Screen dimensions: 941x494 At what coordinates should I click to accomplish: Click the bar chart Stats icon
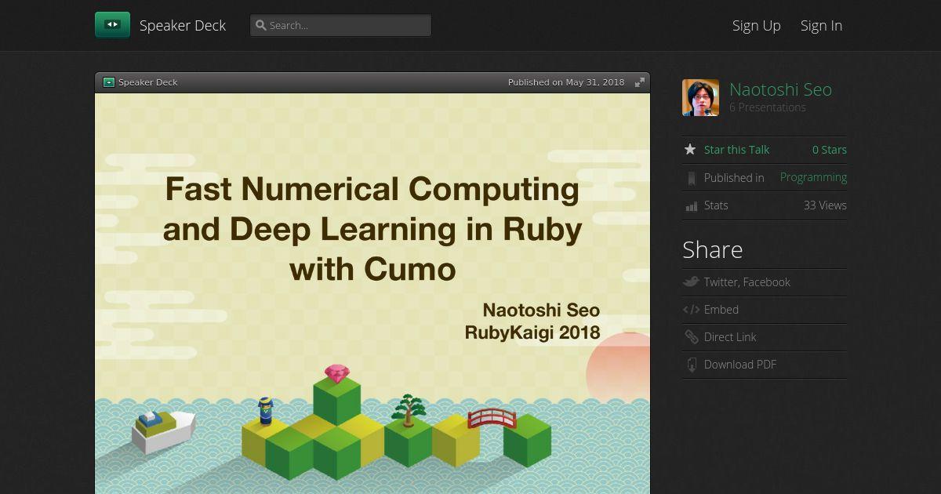tap(691, 206)
